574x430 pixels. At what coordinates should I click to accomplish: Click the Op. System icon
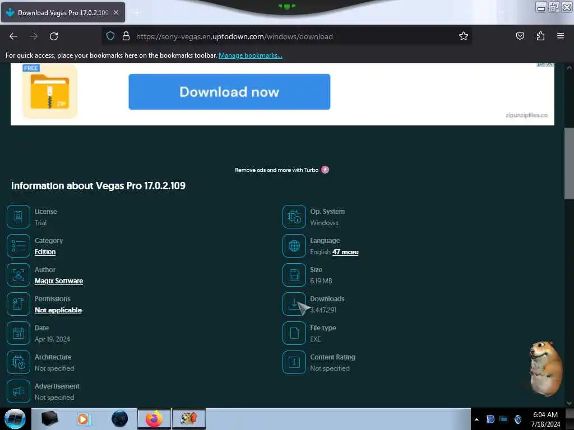(x=294, y=217)
